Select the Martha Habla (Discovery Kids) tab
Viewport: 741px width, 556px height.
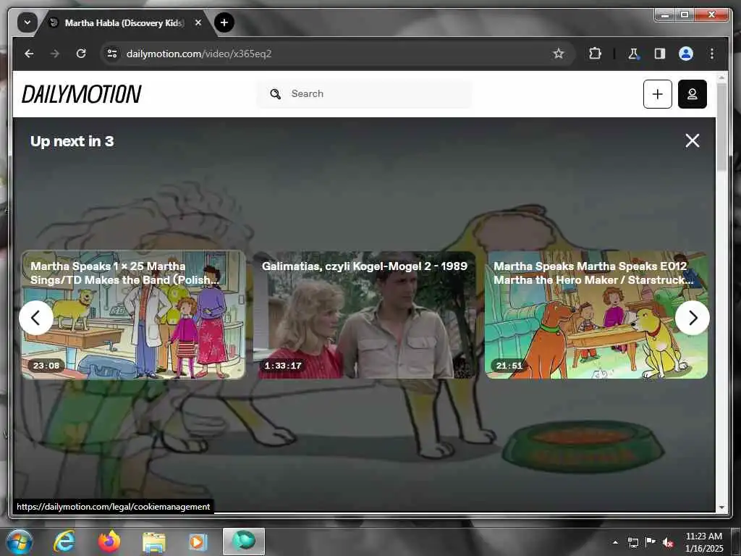click(124, 22)
